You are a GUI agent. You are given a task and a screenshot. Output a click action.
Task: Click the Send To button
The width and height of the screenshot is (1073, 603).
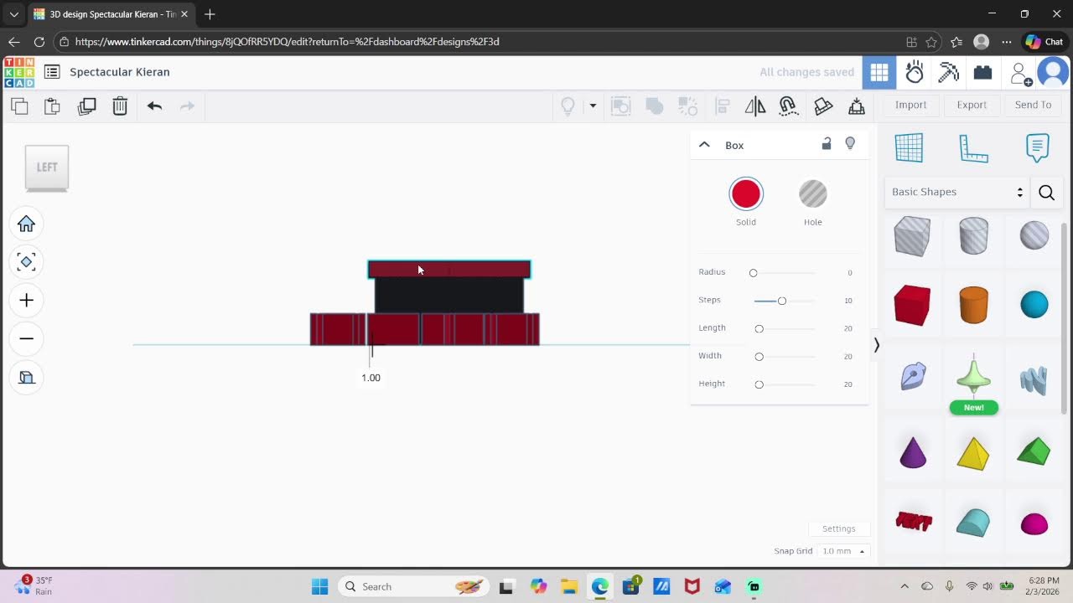[1033, 105]
